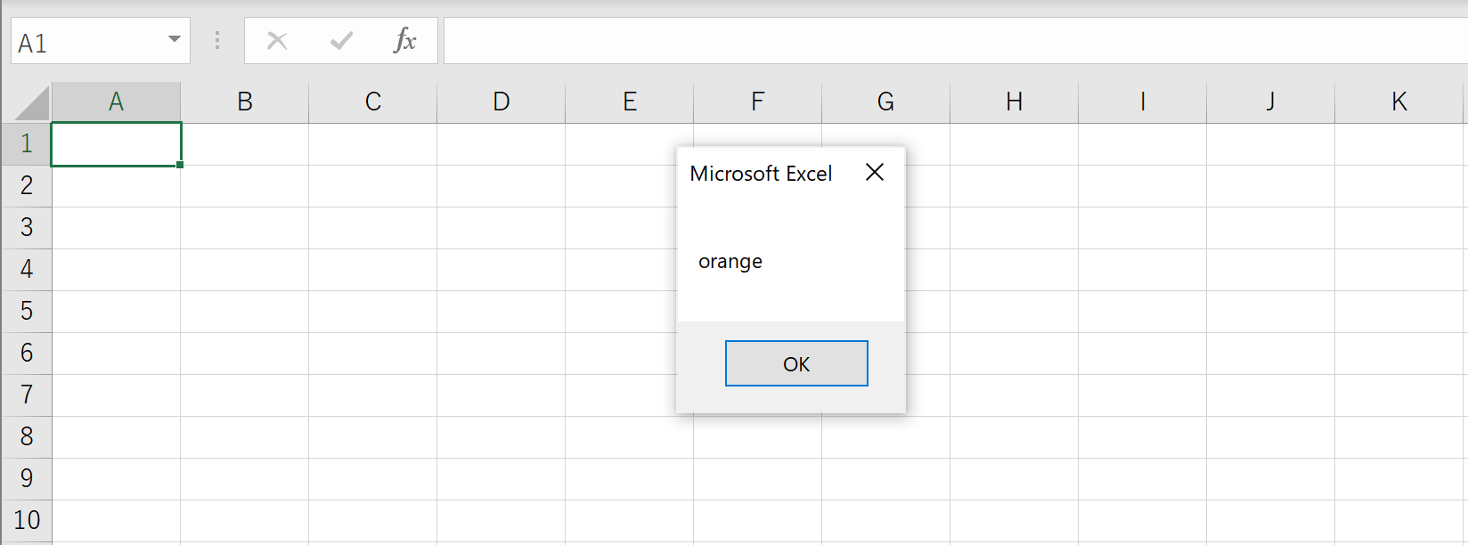
Task: Select row 9 header
Action: pyautogui.click(x=27, y=479)
